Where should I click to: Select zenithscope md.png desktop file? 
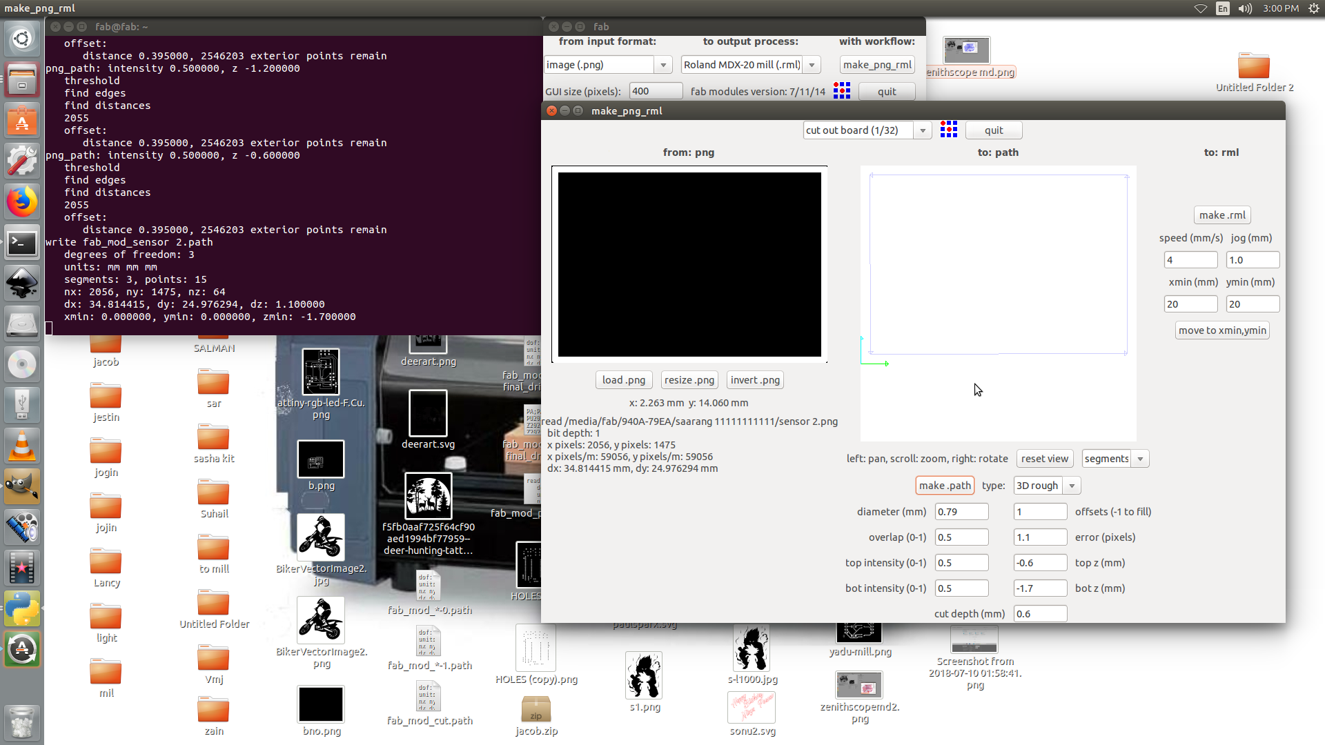(968, 57)
